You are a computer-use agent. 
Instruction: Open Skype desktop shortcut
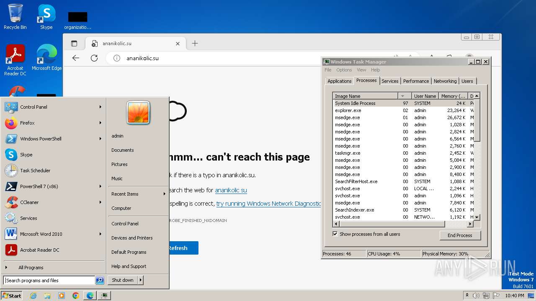click(46, 17)
